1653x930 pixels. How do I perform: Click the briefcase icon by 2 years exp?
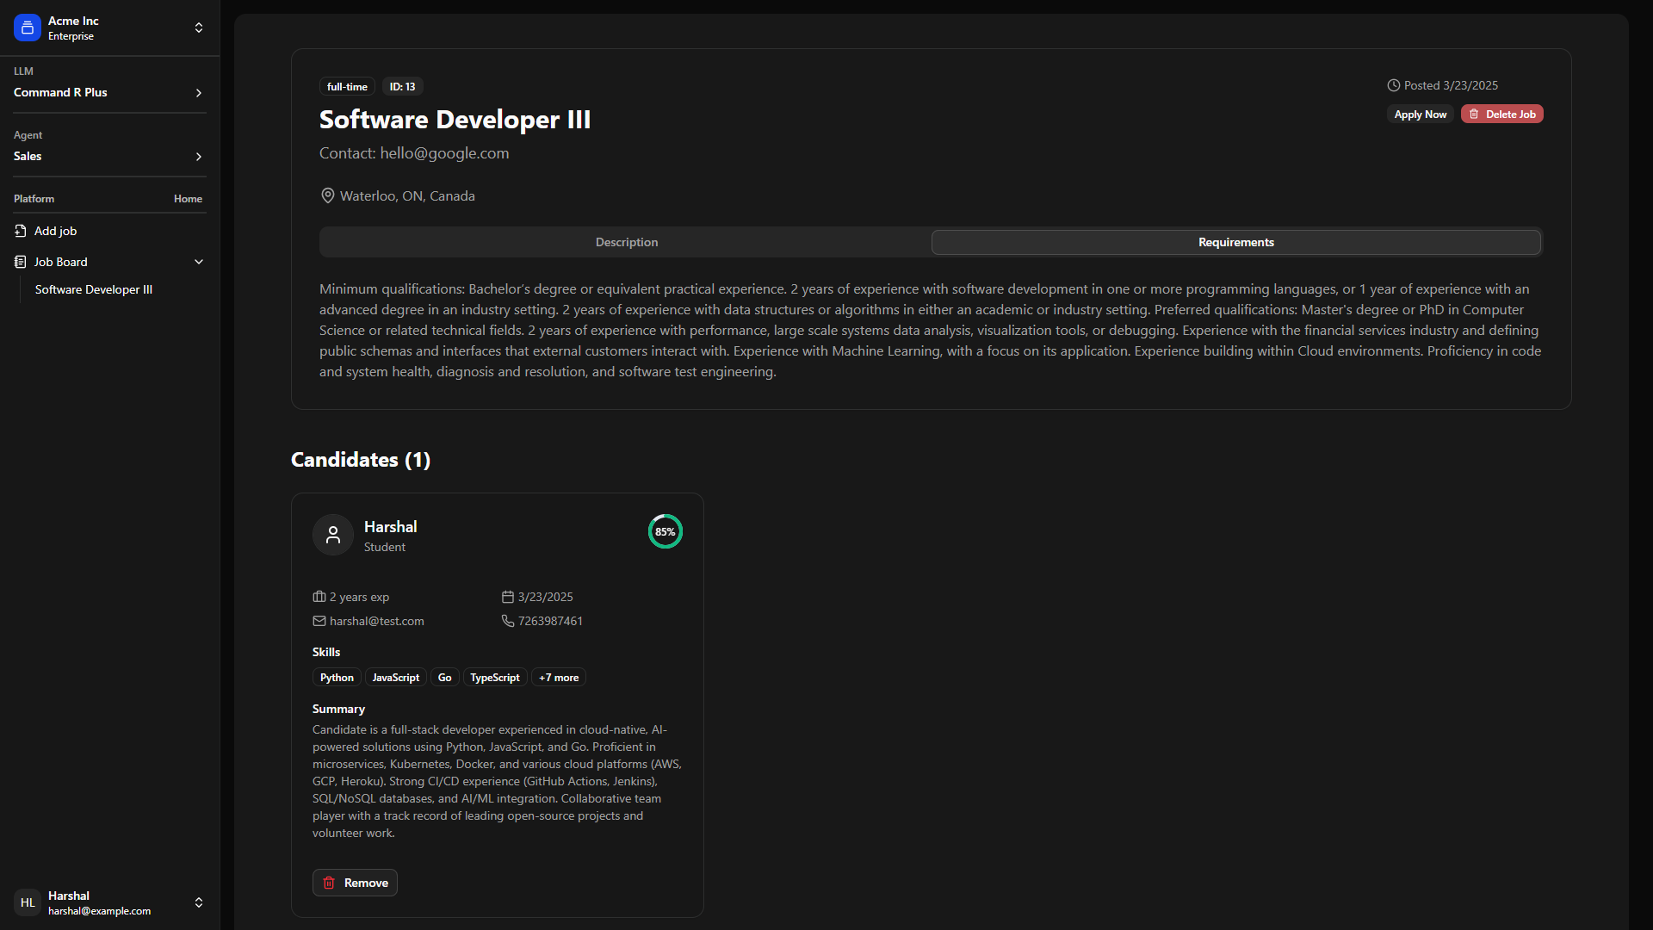319,597
